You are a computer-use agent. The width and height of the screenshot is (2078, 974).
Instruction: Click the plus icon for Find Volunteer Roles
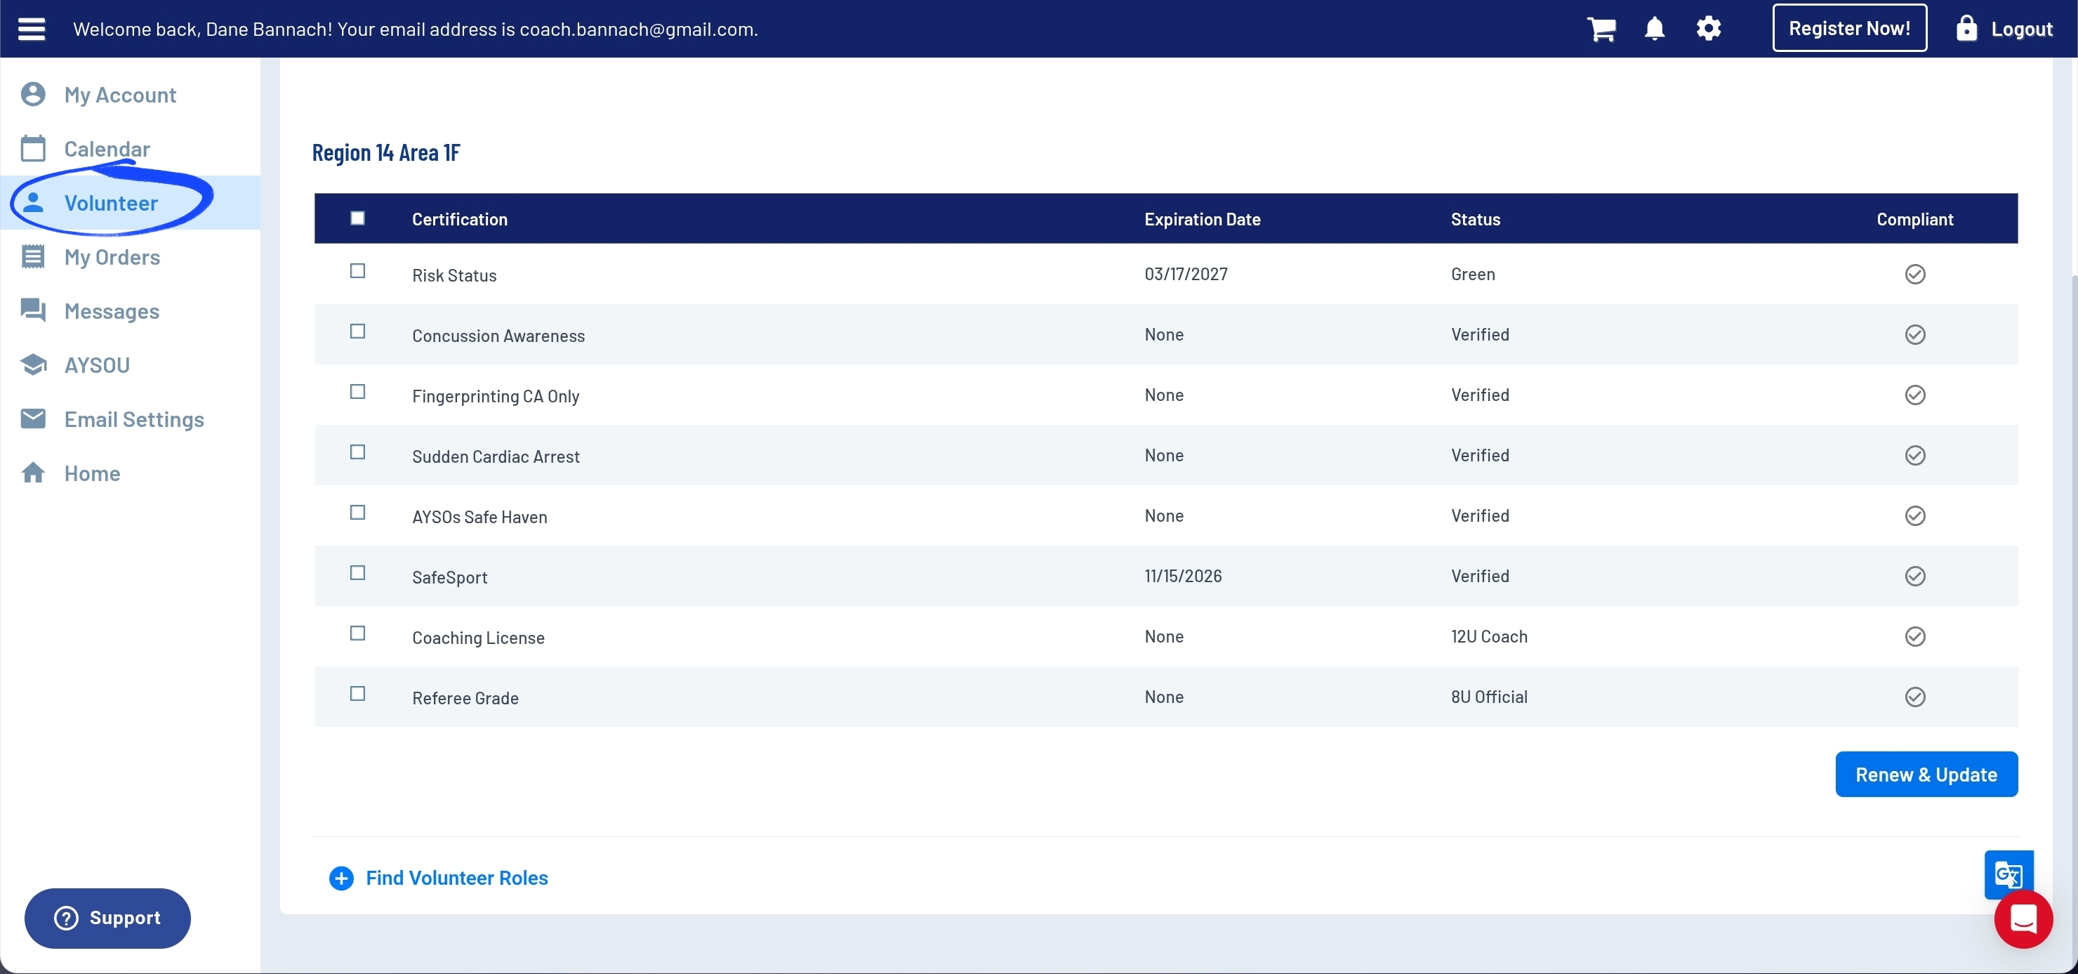click(341, 878)
